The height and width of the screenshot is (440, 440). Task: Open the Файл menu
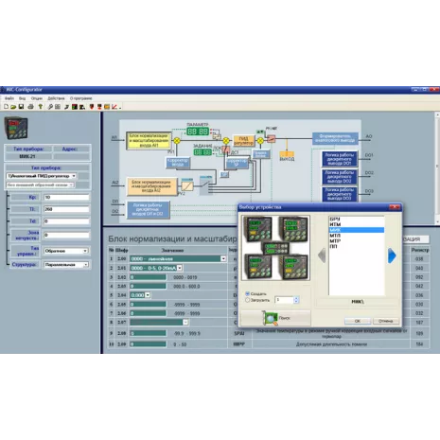pos(9,98)
